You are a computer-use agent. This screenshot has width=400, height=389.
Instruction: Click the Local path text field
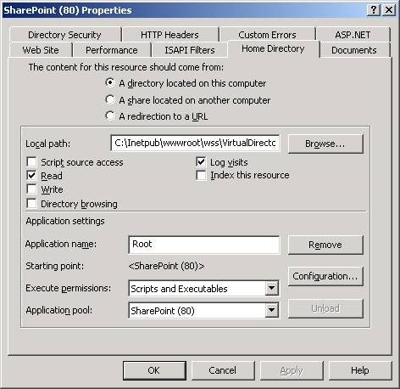pos(195,143)
